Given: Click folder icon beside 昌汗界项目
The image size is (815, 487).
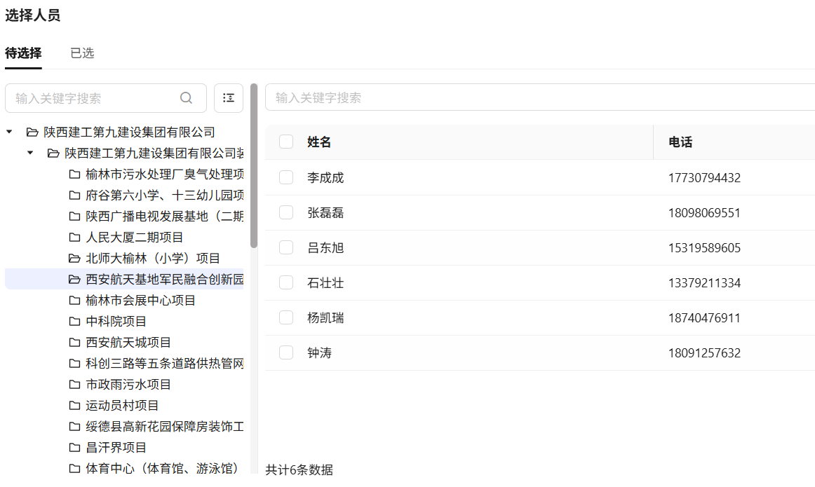Looking at the screenshot, I should click(74, 448).
